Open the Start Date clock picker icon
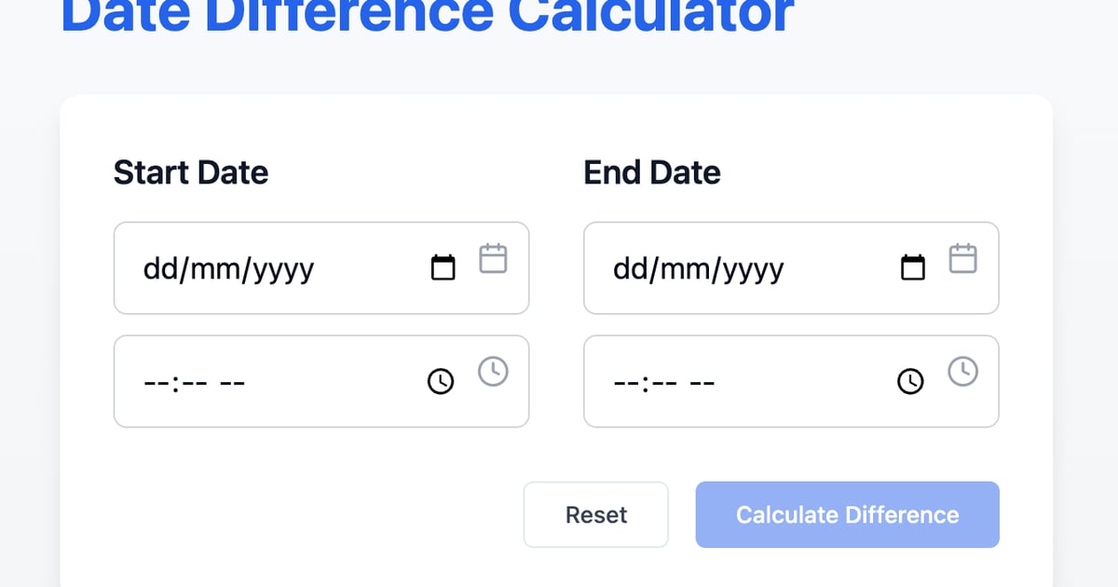Viewport: 1118px width, 587px height. point(440,381)
